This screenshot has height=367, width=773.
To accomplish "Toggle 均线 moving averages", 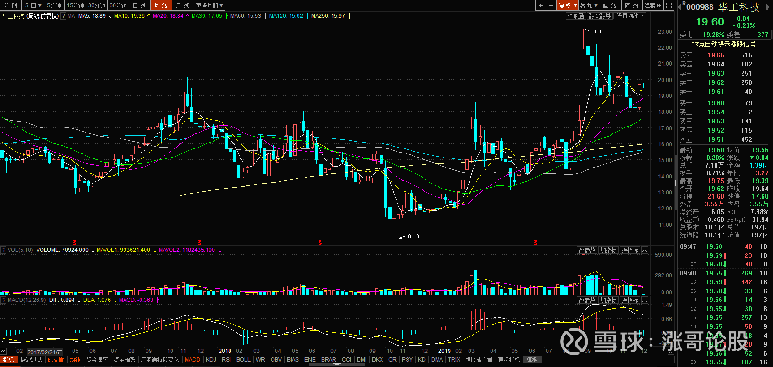I will point(75,360).
